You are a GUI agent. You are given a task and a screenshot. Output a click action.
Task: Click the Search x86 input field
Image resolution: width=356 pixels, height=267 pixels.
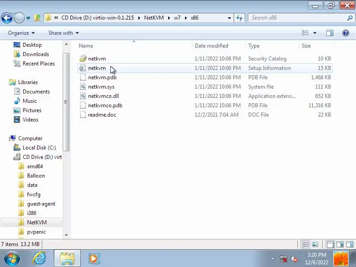297,18
